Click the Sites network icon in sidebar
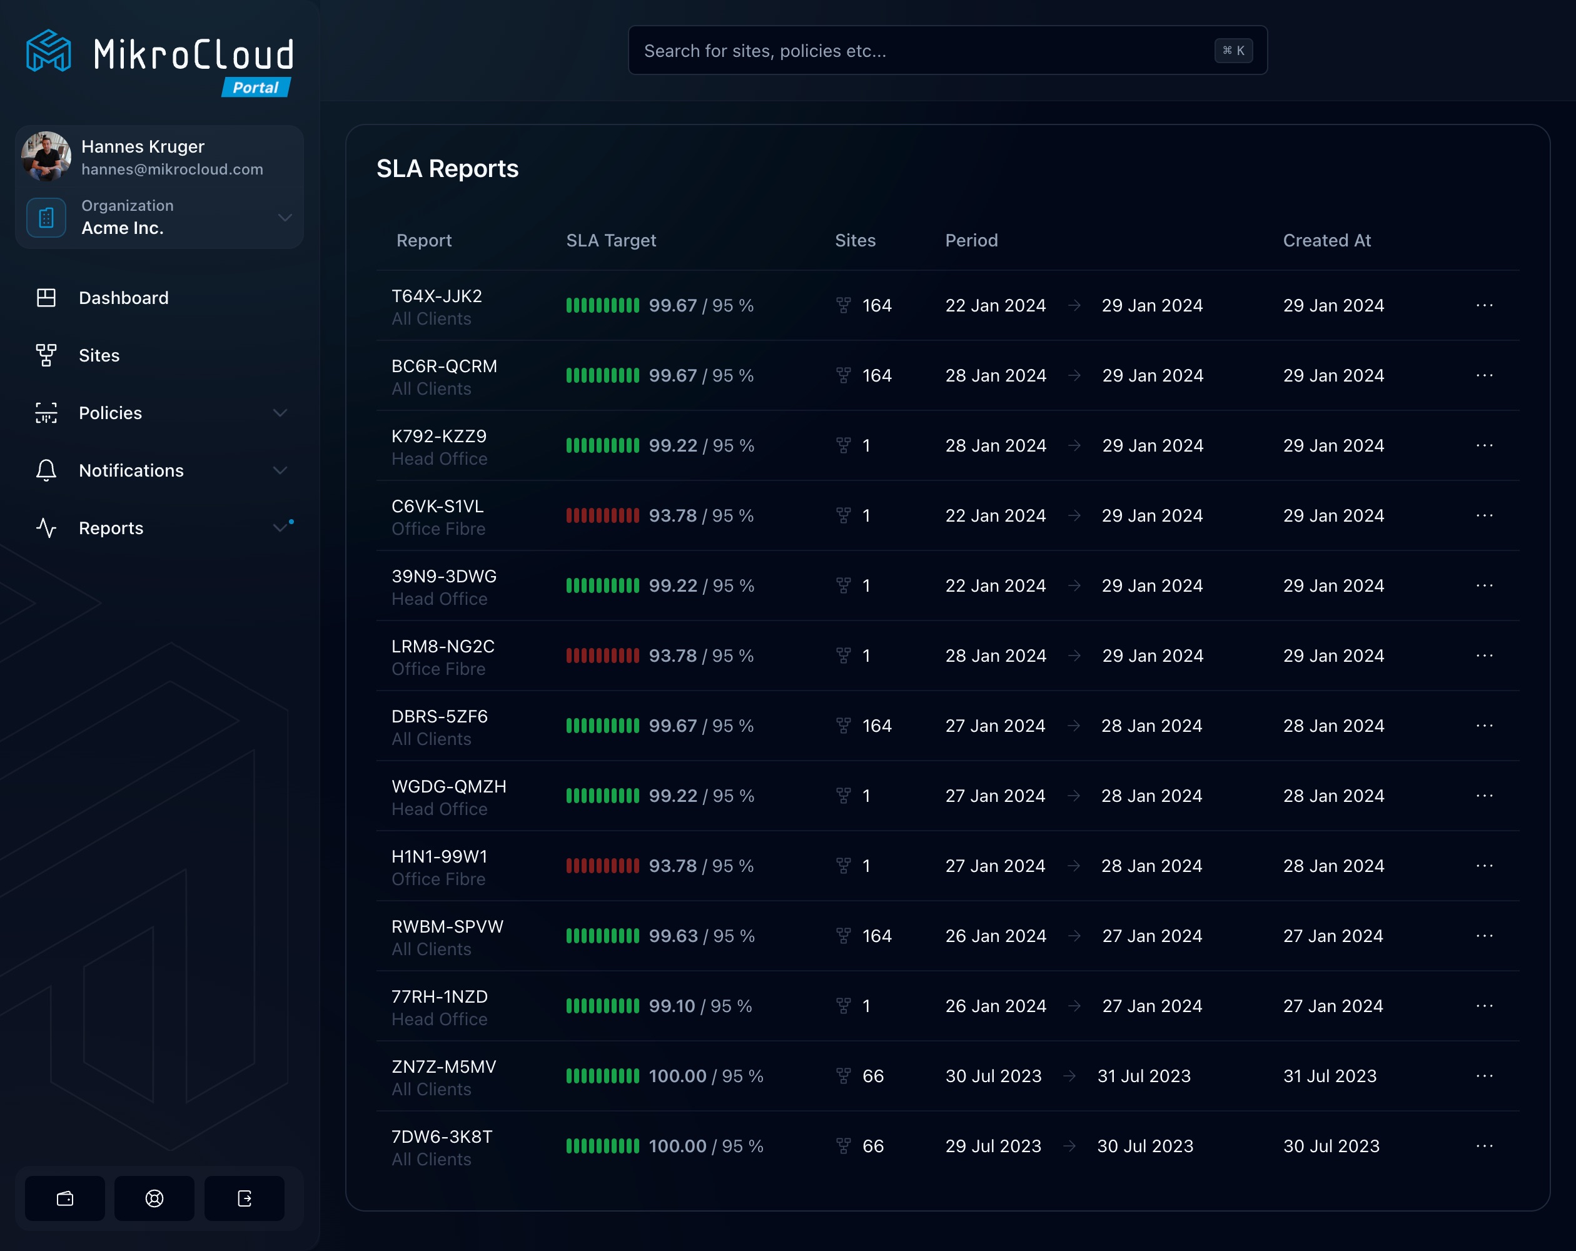 (x=46, y=355)
